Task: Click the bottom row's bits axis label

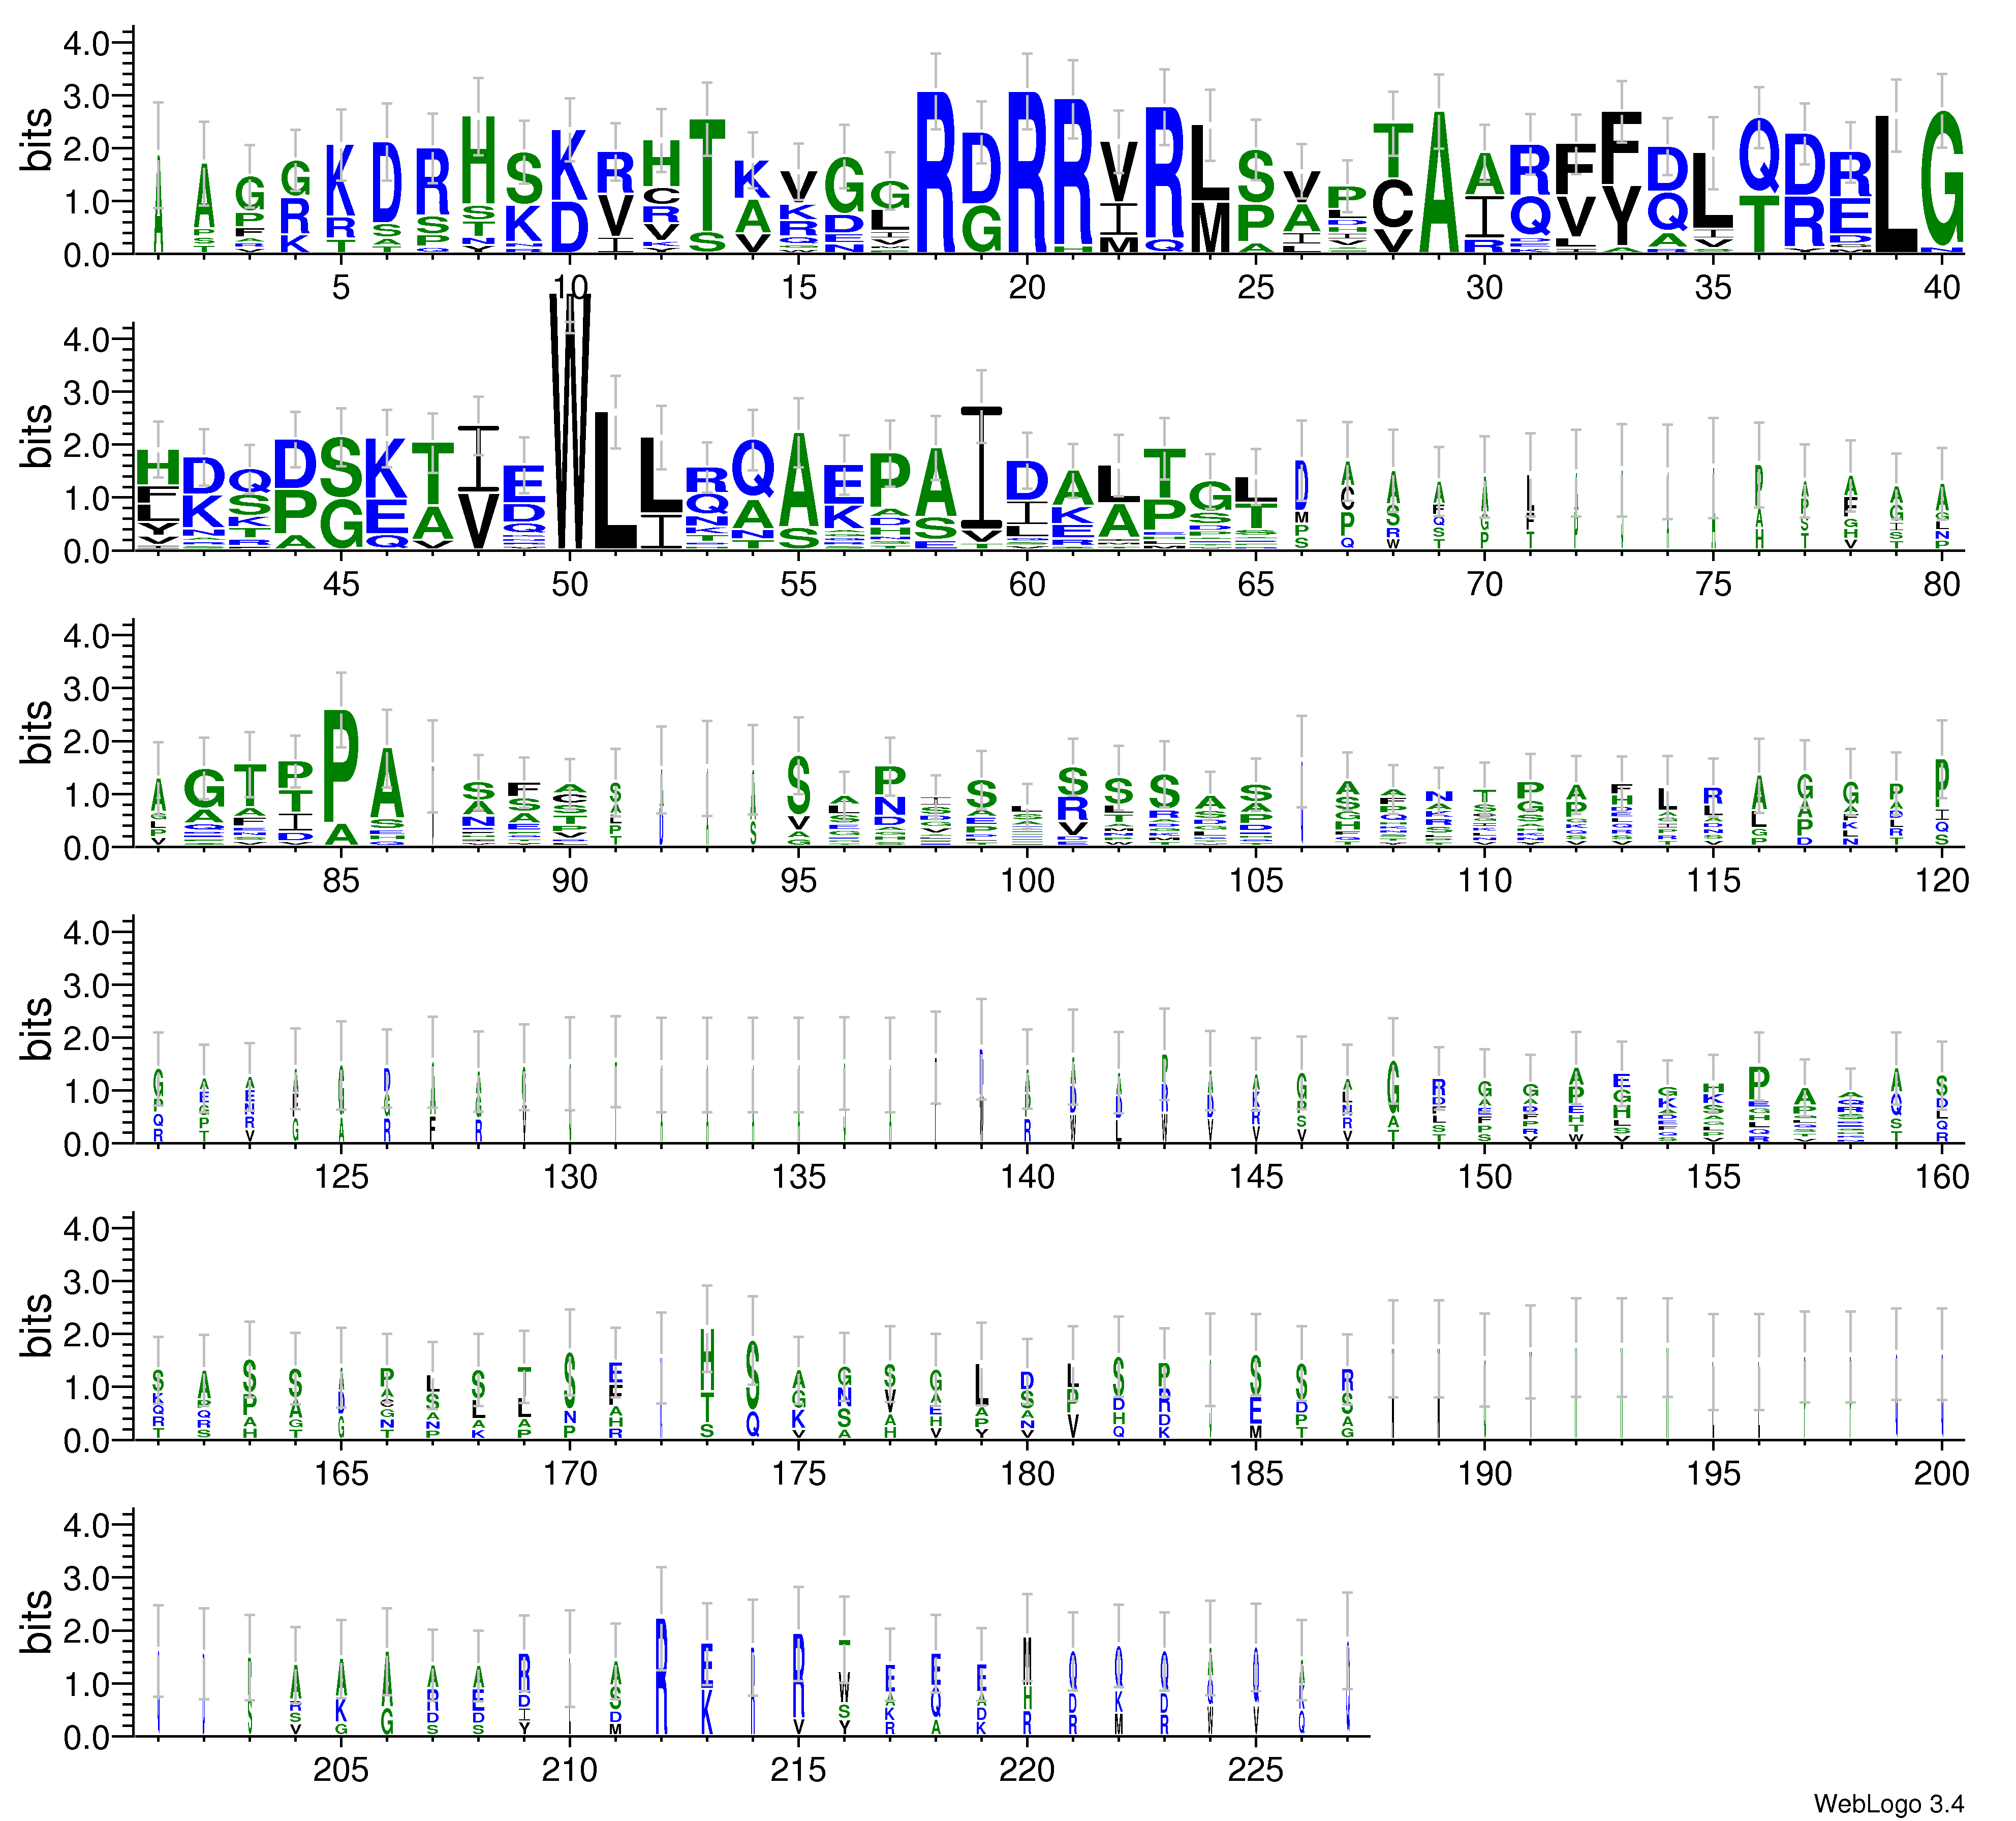Action: pyautogui.click(x=36, y=1621)
